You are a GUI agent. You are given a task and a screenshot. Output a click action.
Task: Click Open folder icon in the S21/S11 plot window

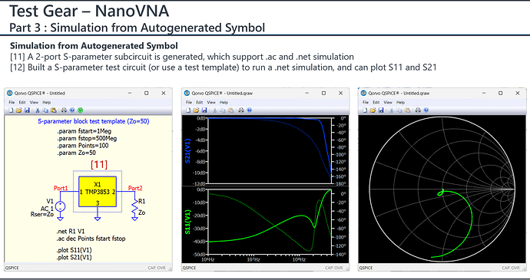(x=196, y=110)
